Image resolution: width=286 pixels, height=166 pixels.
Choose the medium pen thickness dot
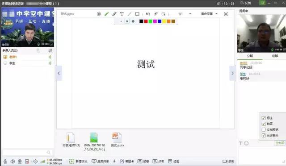coord(127,21)
